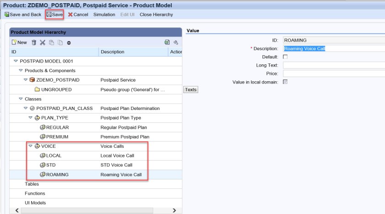Click Close Hierarchy in the toolbar
Viewport: 385px width, 214px height.
coord(156,15)
